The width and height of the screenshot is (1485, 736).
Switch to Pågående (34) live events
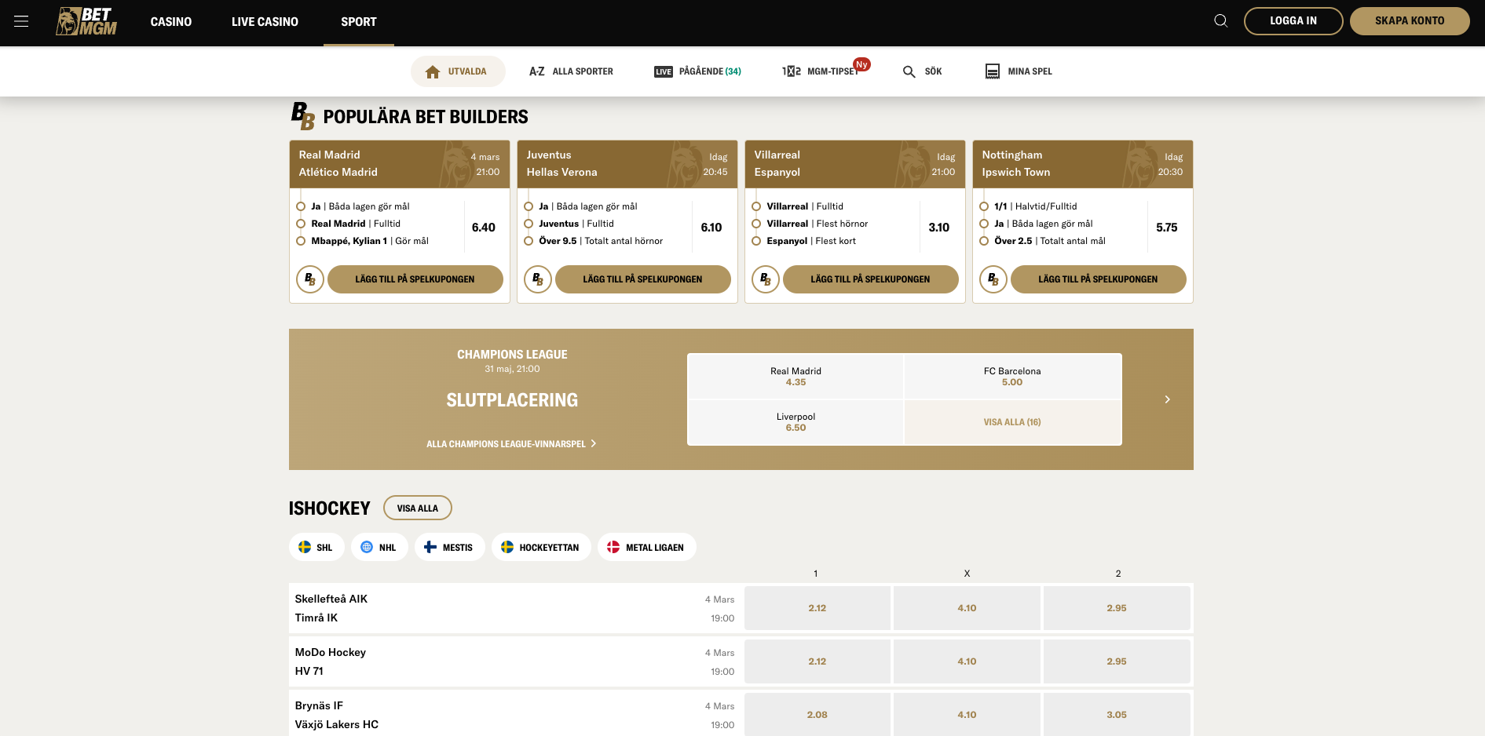pyautogui.click(x=697, y=71)
